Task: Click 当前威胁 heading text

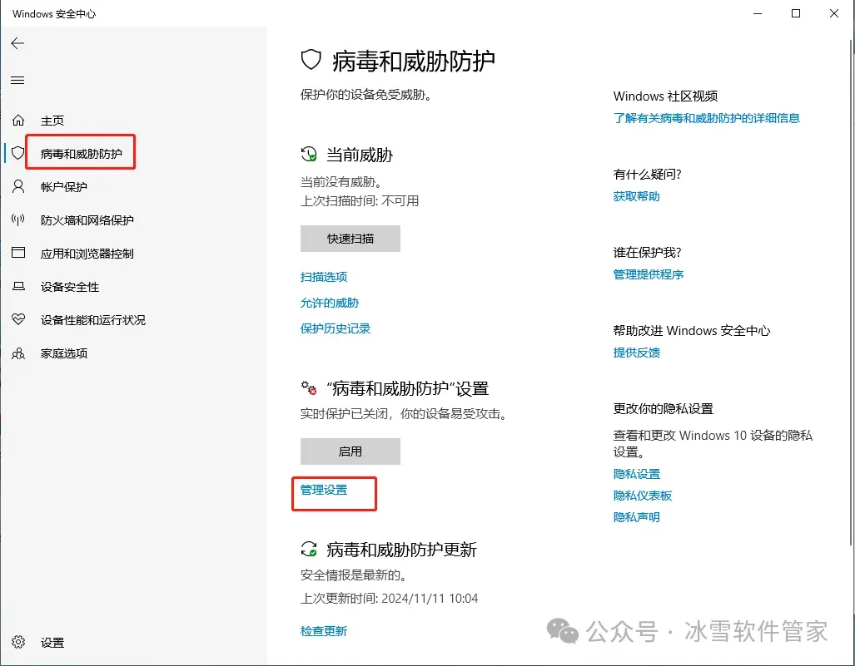Action: click(x=360, y=155)
